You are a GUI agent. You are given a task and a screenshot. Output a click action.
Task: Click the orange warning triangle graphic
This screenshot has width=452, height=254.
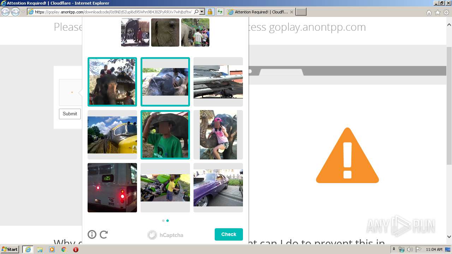click(347, 156)
